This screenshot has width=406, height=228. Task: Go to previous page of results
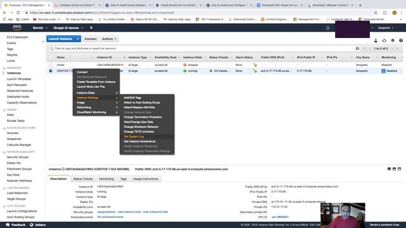click(370, 49)
